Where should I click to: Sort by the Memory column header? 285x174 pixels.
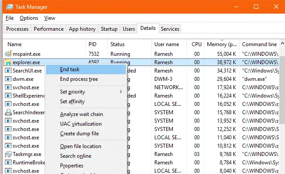point(221,44)
